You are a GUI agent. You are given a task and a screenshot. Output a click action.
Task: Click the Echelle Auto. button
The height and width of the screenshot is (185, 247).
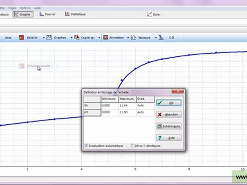coord(169,126)
